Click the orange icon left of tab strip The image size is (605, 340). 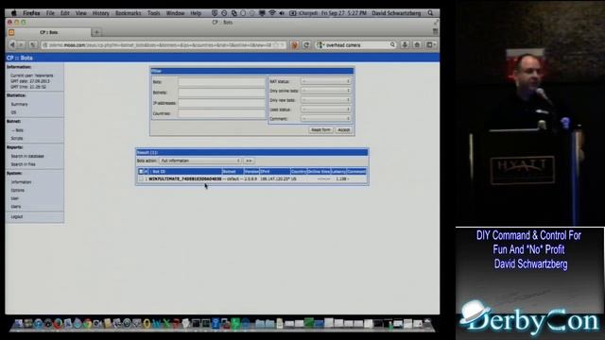pyautogui.click(x=11, y=32)
